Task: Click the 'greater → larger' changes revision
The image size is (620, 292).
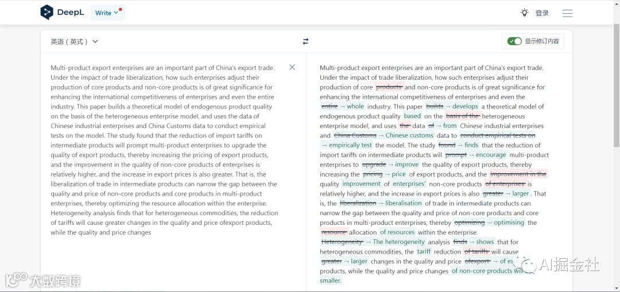Action: click(x=344, y=261)
